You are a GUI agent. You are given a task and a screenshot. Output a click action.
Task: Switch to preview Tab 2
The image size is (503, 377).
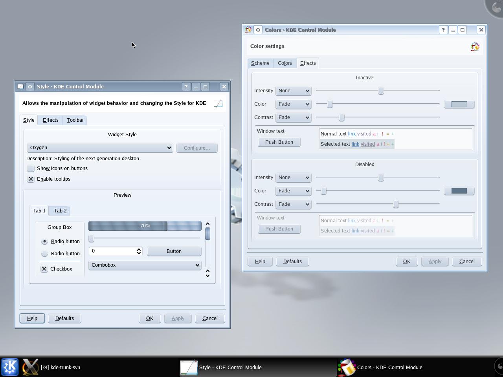coord(60,211)
